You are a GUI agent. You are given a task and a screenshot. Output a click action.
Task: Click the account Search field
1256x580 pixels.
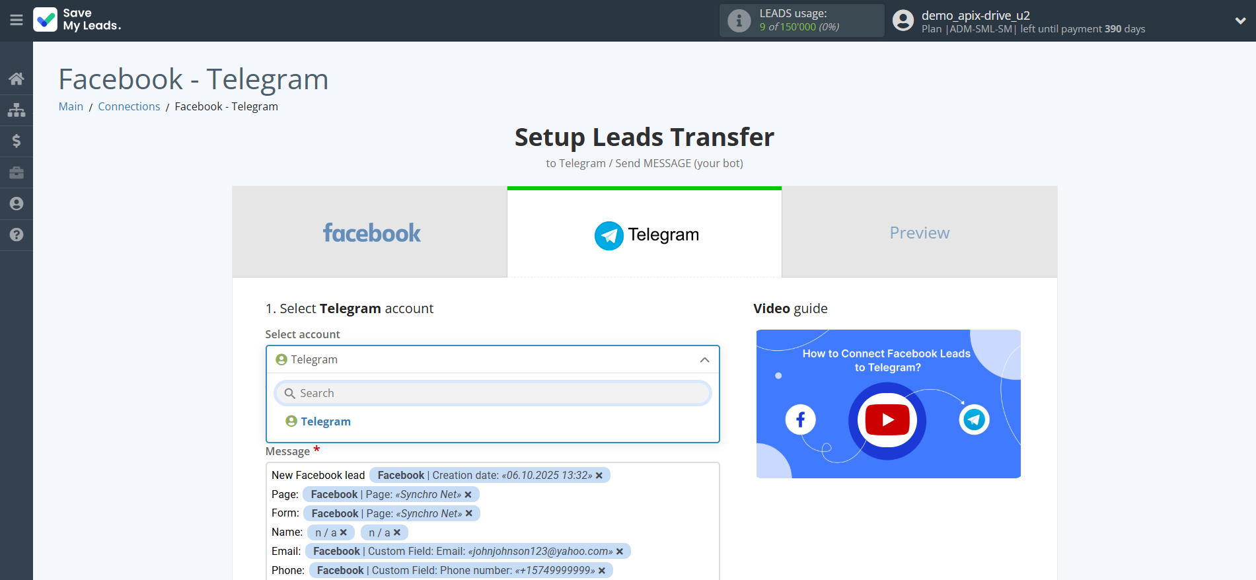pos(492,393)
